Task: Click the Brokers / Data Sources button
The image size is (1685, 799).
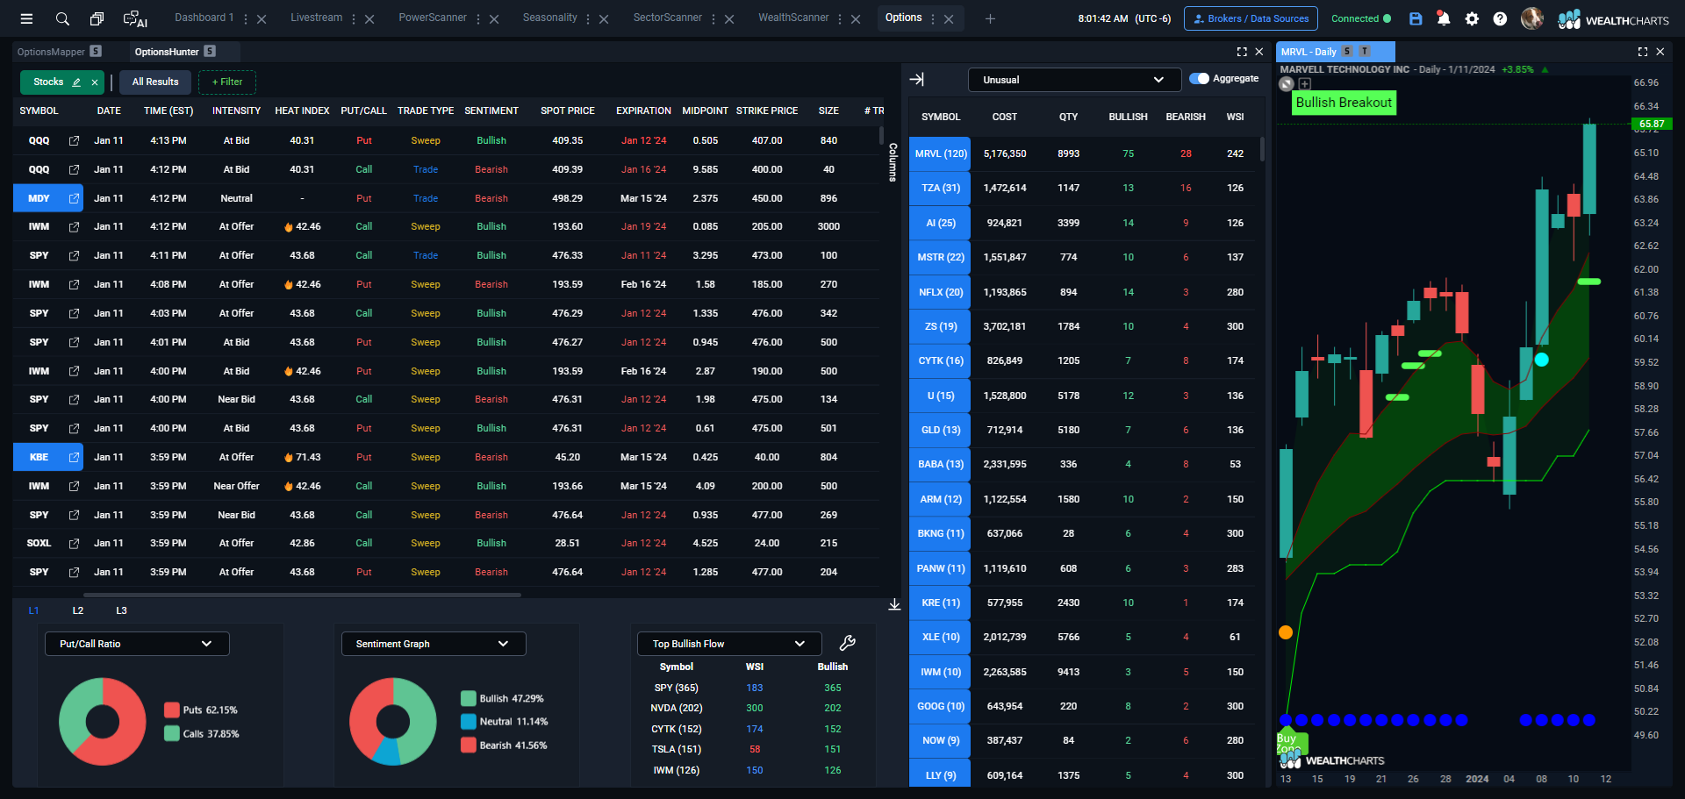Action: pyautogui.click(x=1251, y=18)
